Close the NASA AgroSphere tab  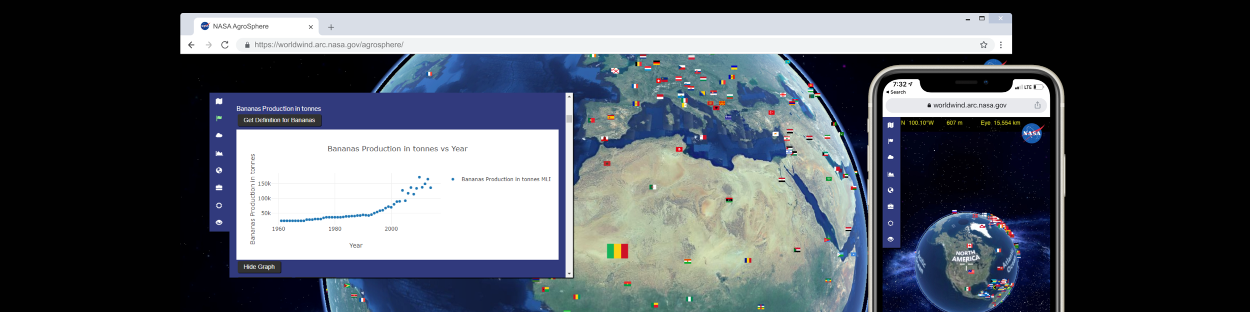(310, 27)
